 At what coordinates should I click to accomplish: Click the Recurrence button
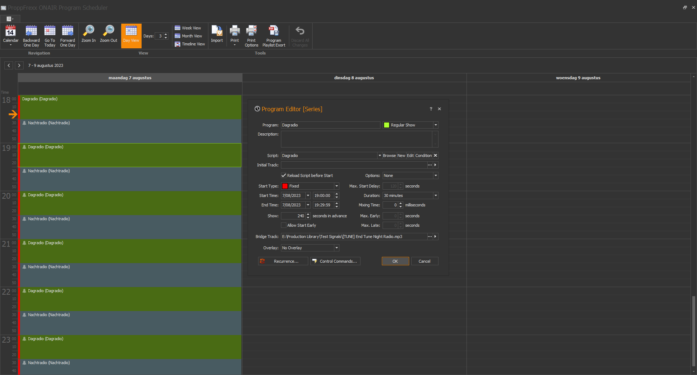[x=283, y=261]
